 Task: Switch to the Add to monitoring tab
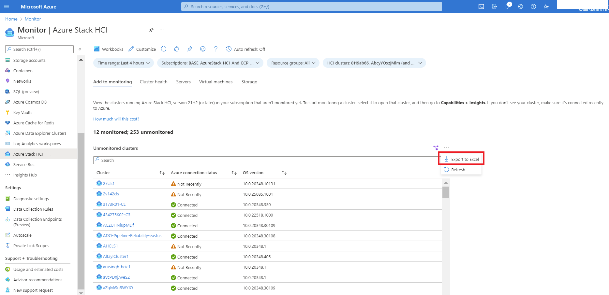[x=112, y=82]
